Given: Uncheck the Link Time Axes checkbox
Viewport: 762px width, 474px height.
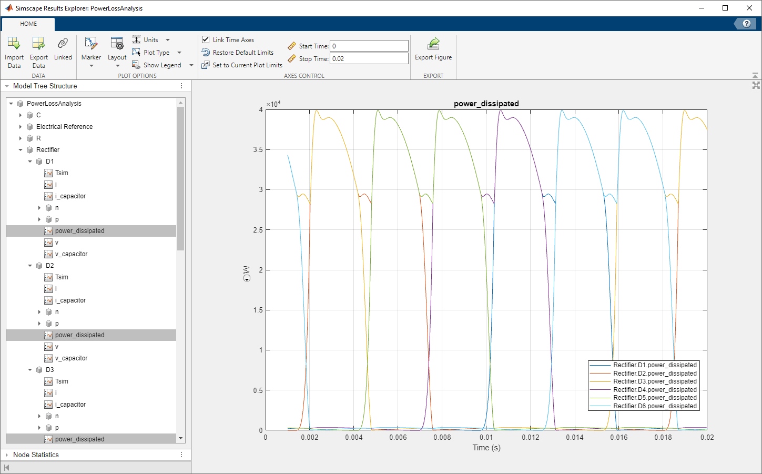Looking at the screenshot, I should pos(206,39).
